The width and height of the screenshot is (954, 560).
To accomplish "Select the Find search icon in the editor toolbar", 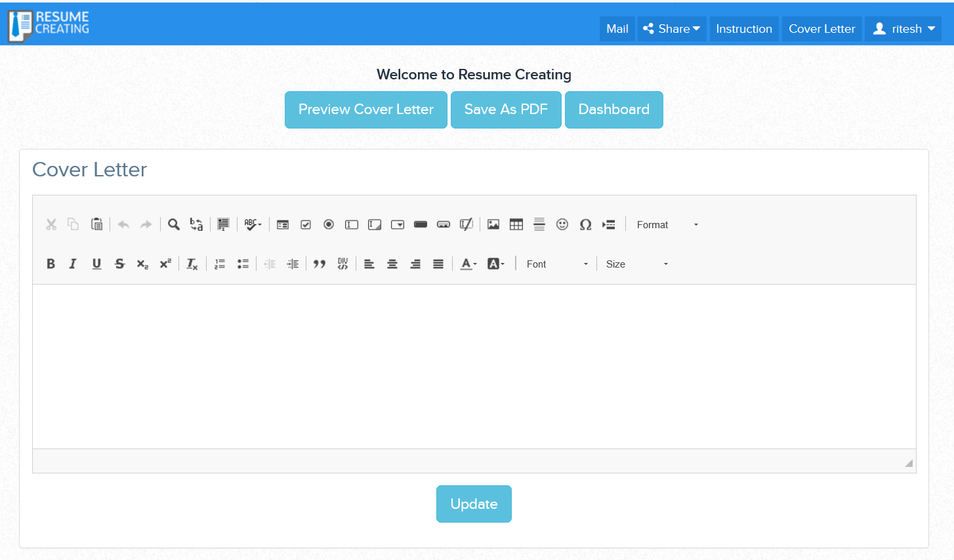I will point(173,224).
